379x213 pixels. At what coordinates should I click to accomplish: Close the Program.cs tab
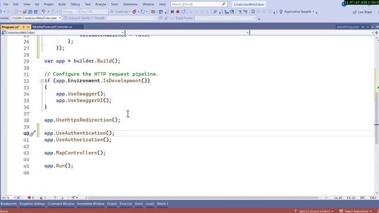(28, 27)
